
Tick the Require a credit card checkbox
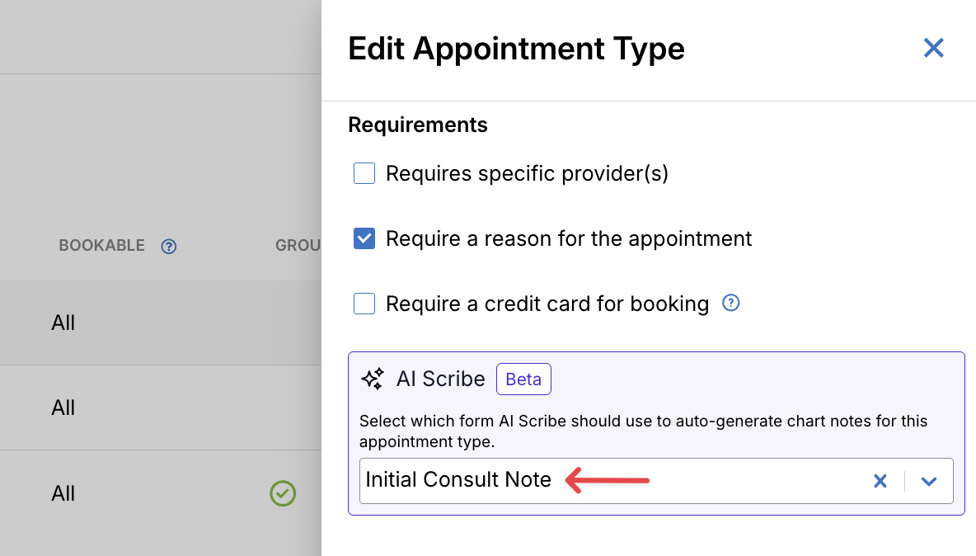coord(364,304)
